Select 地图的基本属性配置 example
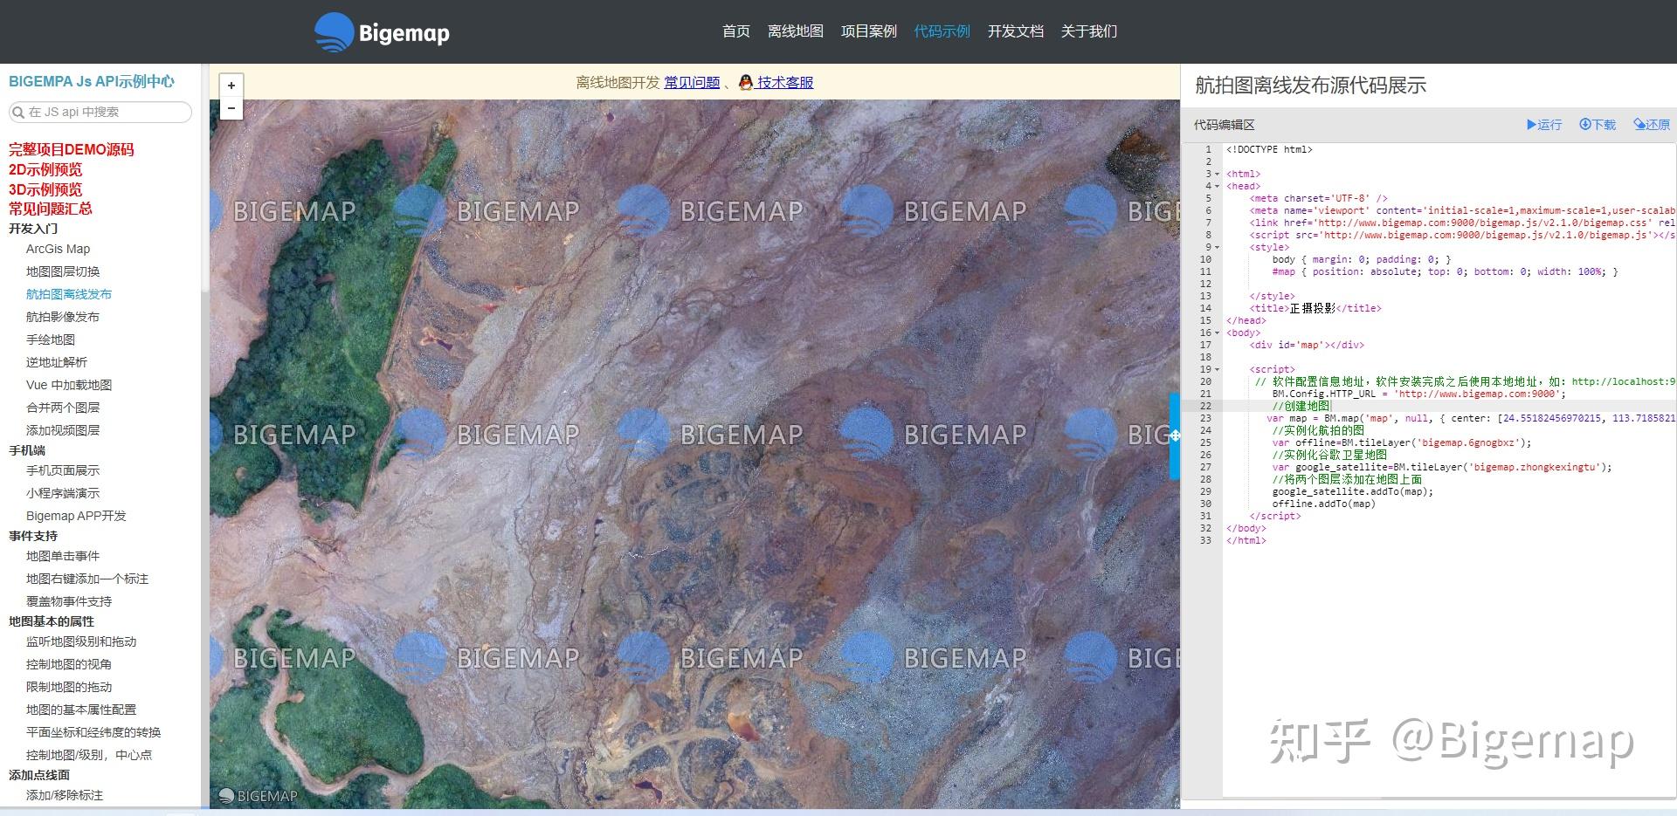This screenshot has height=816, width=1677. pos(81,710)
